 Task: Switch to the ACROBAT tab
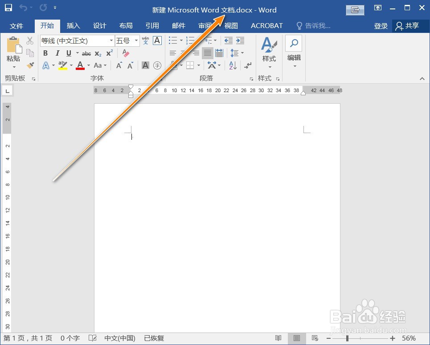click(267, 26)
